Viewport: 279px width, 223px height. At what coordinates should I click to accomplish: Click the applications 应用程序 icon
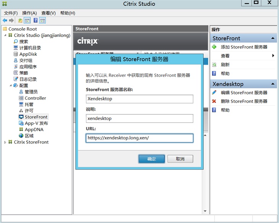coord(16,66)
